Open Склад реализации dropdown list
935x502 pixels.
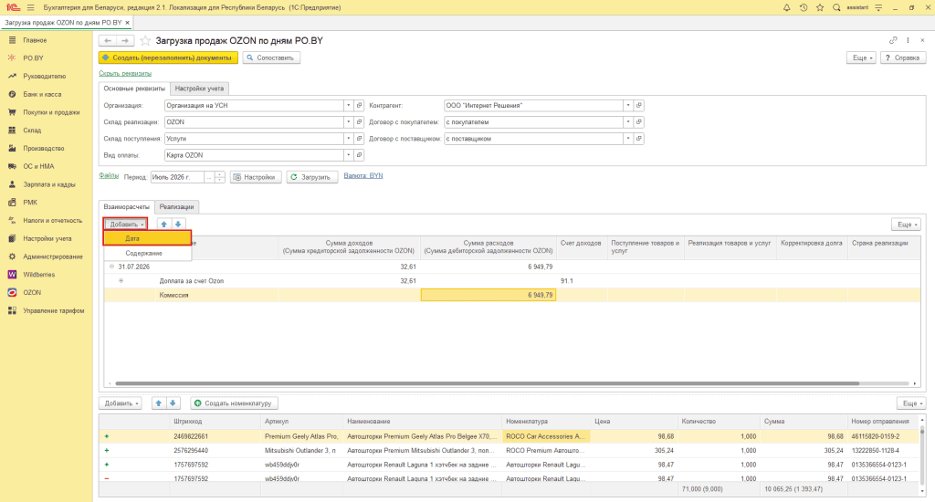(x=348, y=121)
